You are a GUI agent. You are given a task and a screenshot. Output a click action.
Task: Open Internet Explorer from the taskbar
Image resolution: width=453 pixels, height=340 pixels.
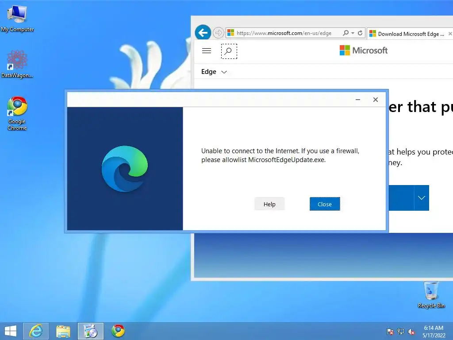pyautogui.click(x=36, y=331)
